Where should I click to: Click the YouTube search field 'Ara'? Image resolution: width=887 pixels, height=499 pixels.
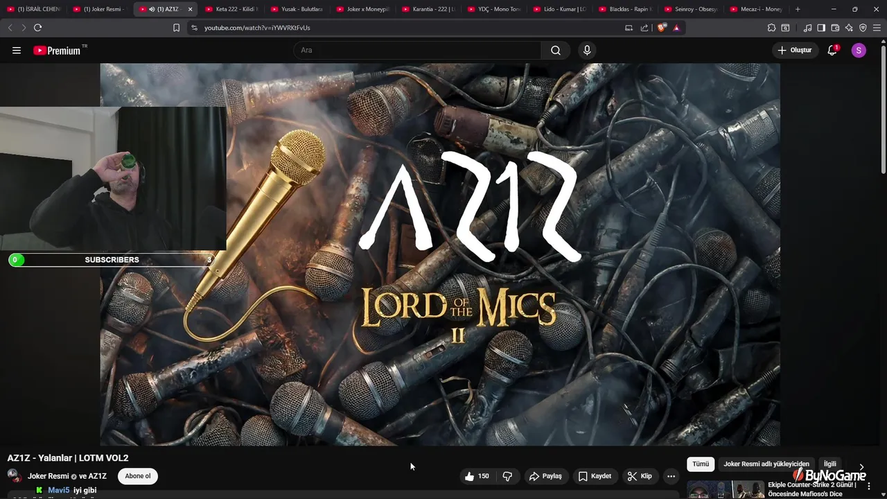pos(417,50)
